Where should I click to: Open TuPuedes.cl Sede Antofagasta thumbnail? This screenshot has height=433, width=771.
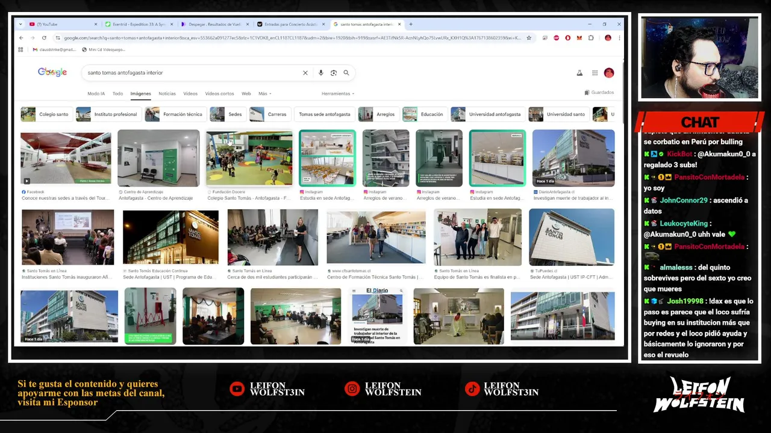pos(572,237)
